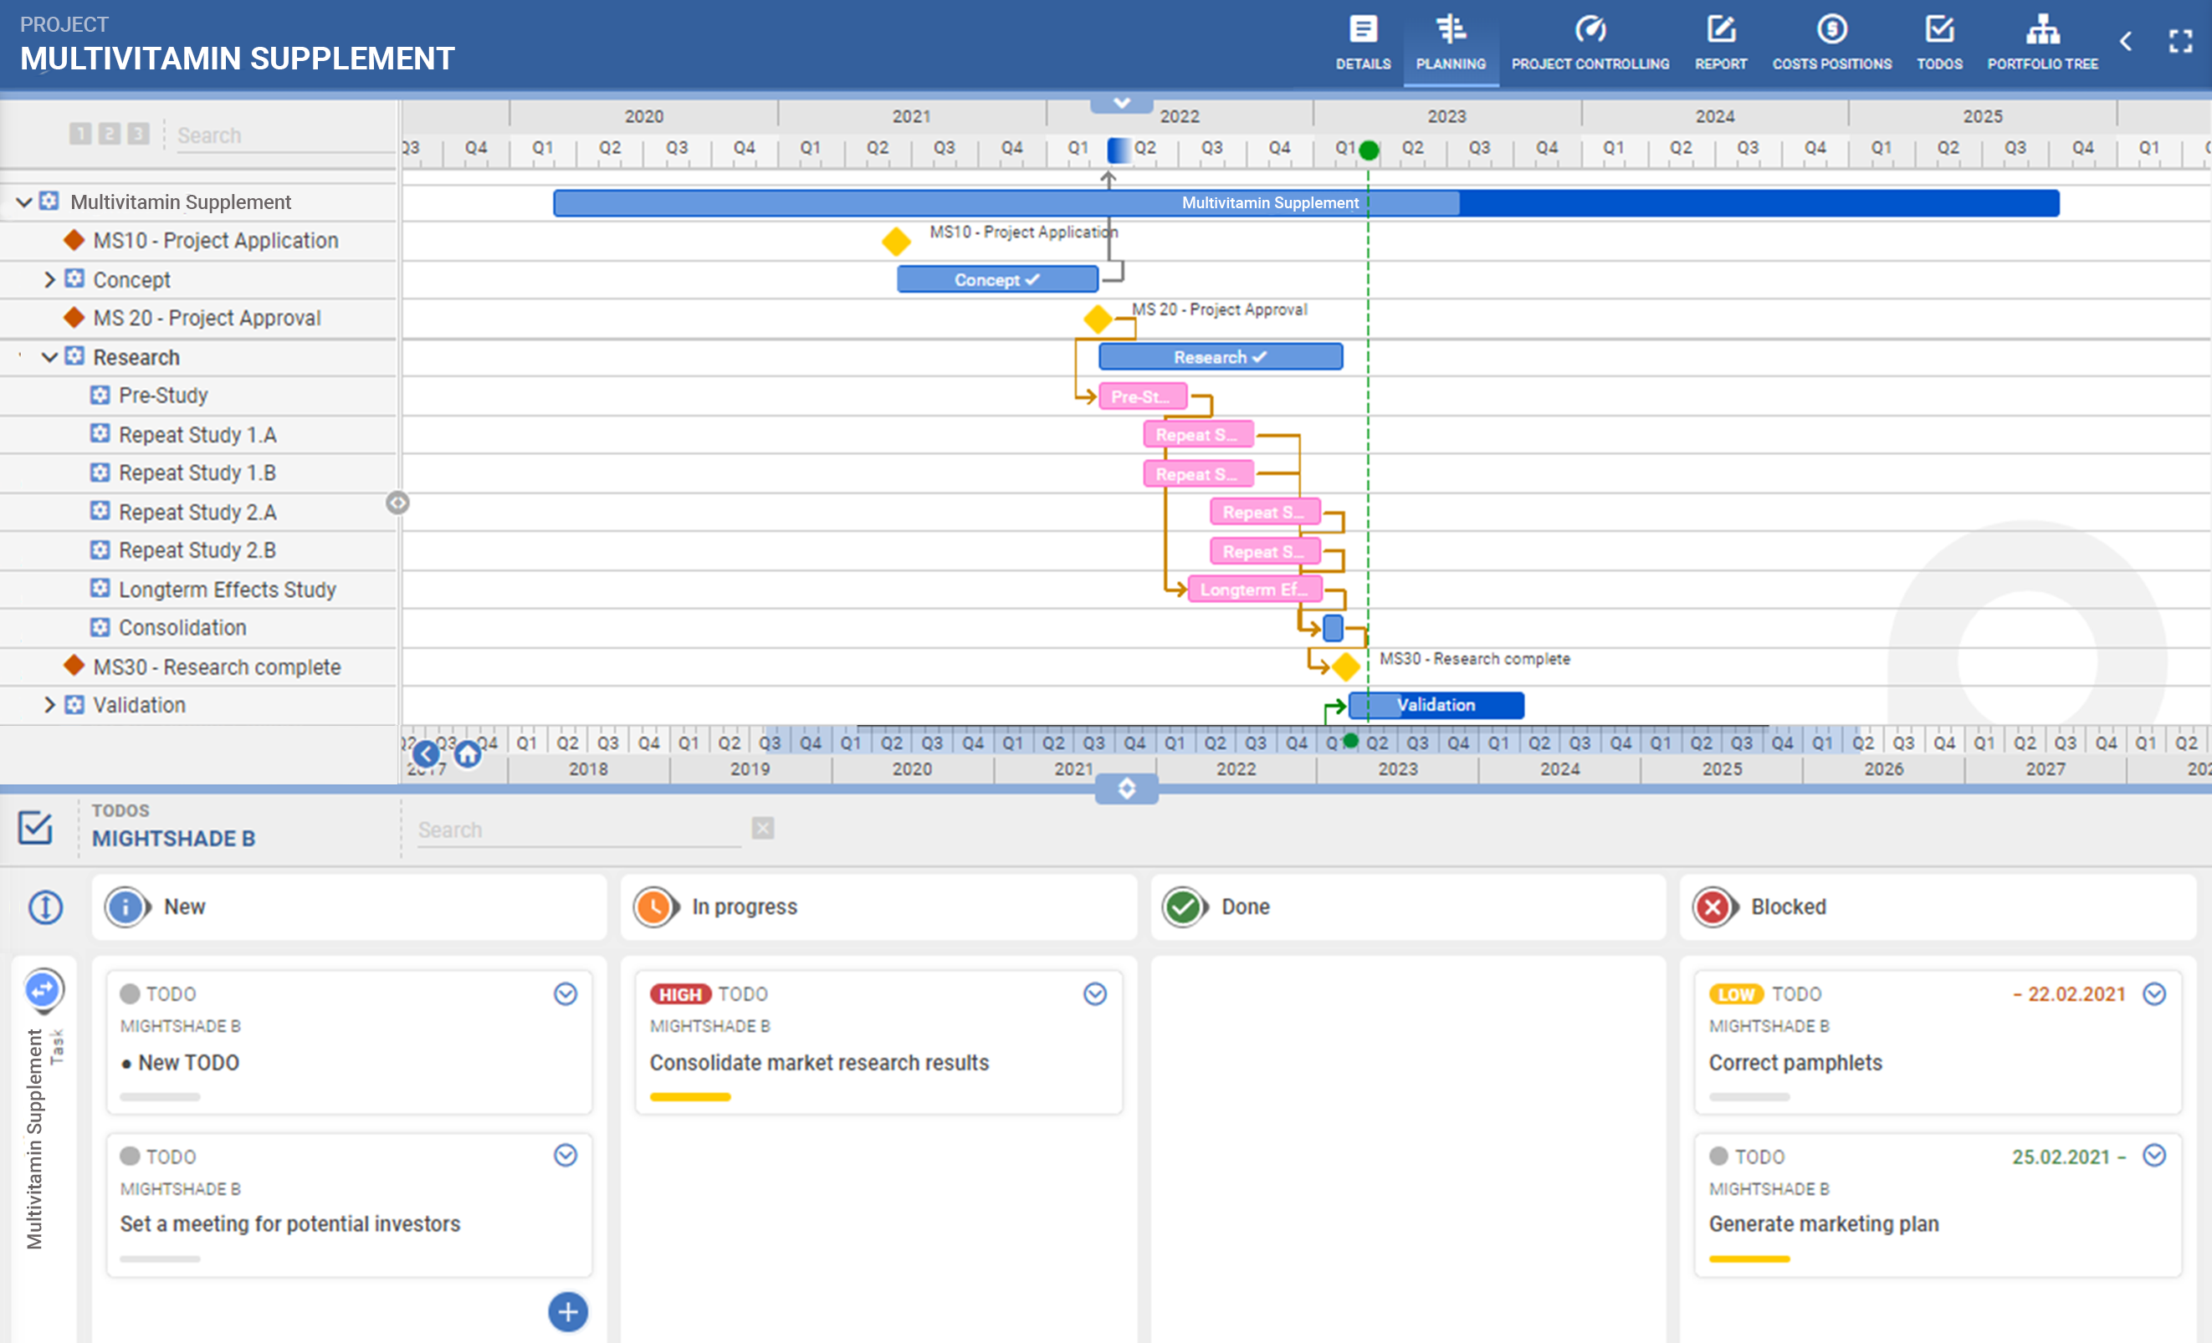
Task: Select Longterm Effects Study row
Action: pos(198,590)
